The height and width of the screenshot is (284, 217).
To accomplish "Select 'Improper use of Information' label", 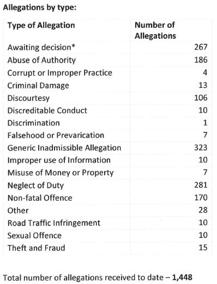I will 59,160.
